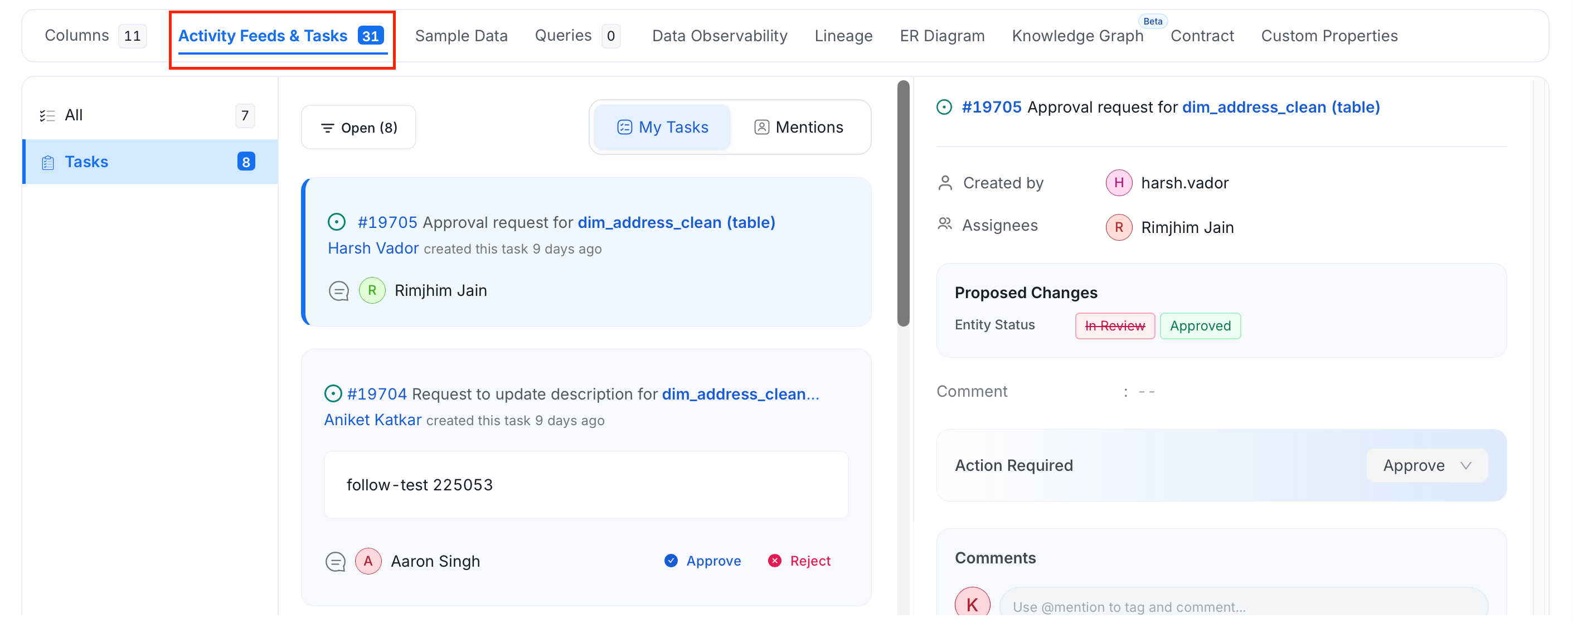
Task: Click the Approved status tag
Action: click(1200, 326)
